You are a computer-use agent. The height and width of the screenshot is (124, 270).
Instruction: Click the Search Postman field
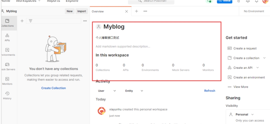[x=151, y=1]
